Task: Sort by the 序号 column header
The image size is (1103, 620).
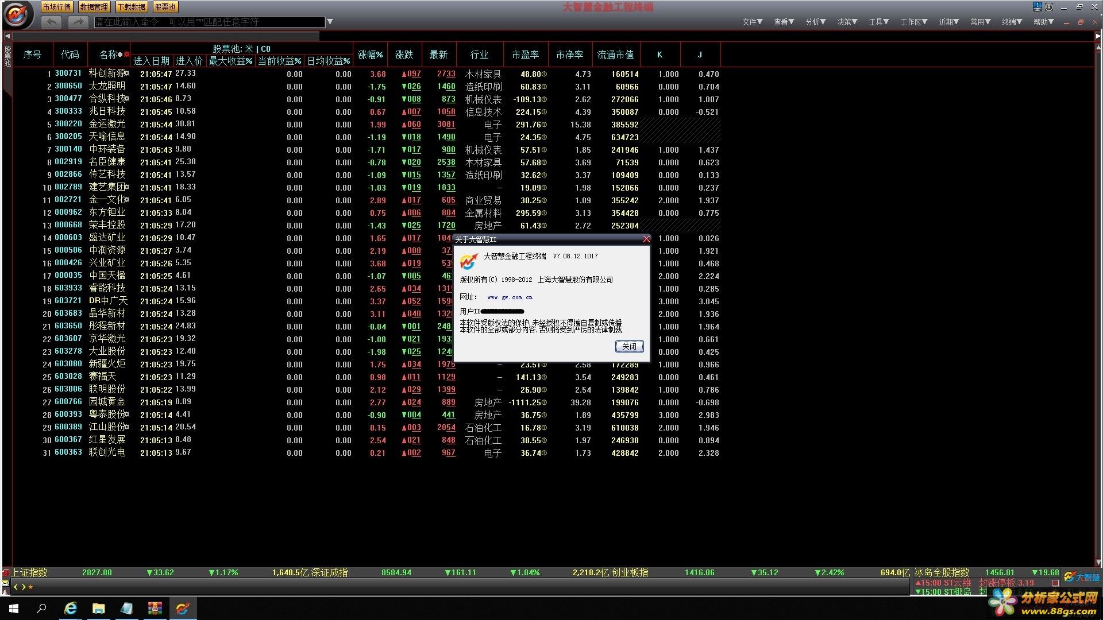Action: 32,55
